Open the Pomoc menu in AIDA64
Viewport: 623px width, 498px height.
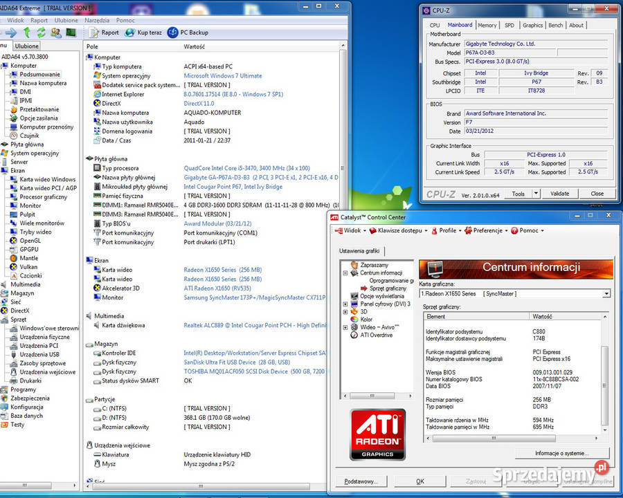coord(125,20)
